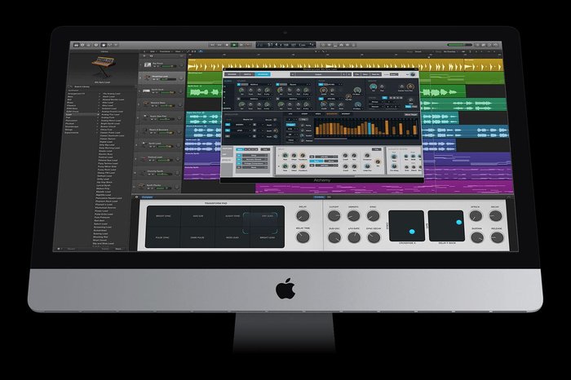Click the Search Library field
Viewport: 571px width, 380px height.
pos(102,86)
